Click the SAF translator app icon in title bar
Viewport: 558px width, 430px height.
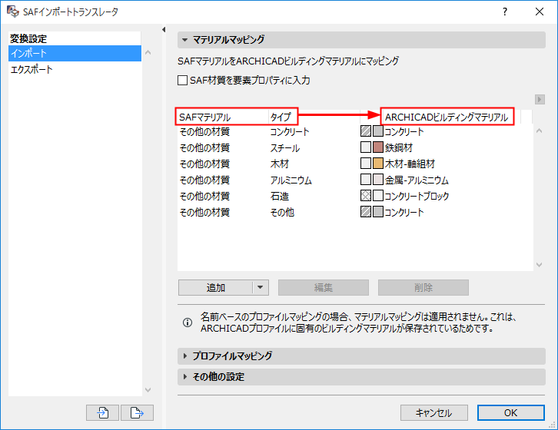[x=13, y=12]
